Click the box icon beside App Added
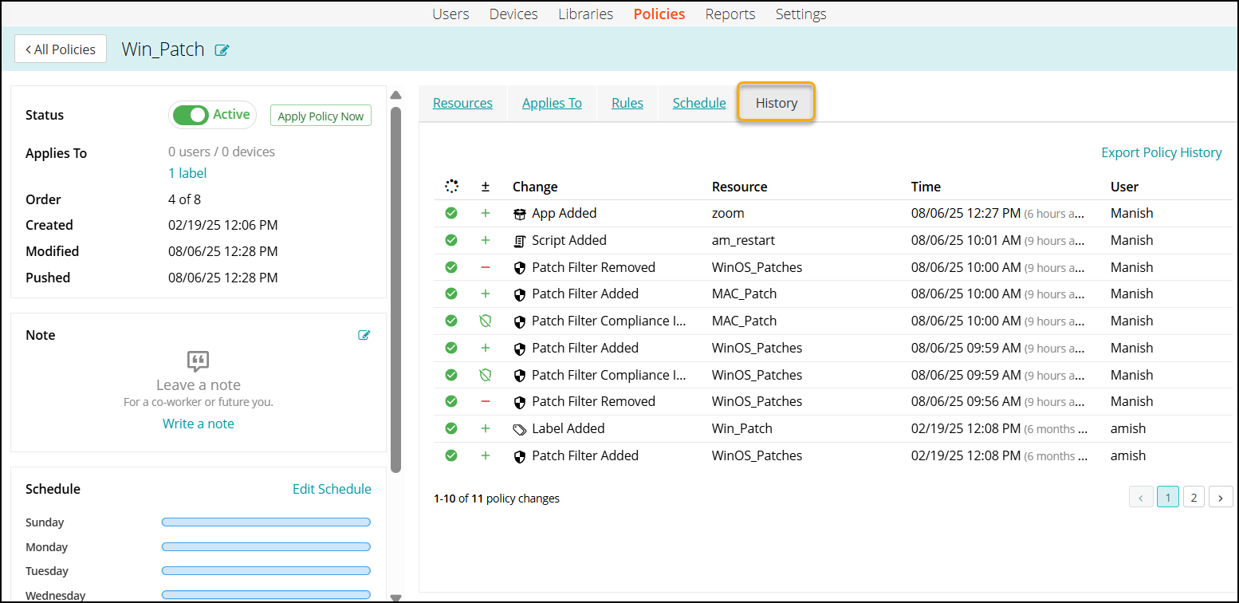Screen dimensions: 1239x603 point(520,214)
